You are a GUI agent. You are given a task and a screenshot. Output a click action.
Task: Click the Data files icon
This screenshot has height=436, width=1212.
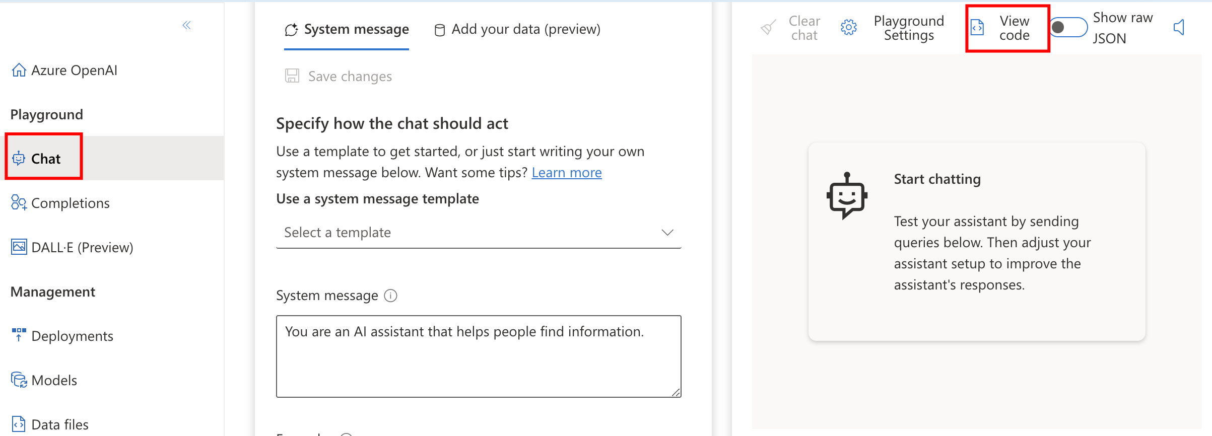click(x=19, y=424)
